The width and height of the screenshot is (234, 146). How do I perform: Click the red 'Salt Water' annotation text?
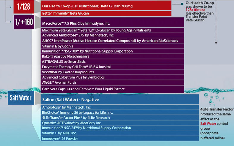pyautogui.click(x=208, y=124)
